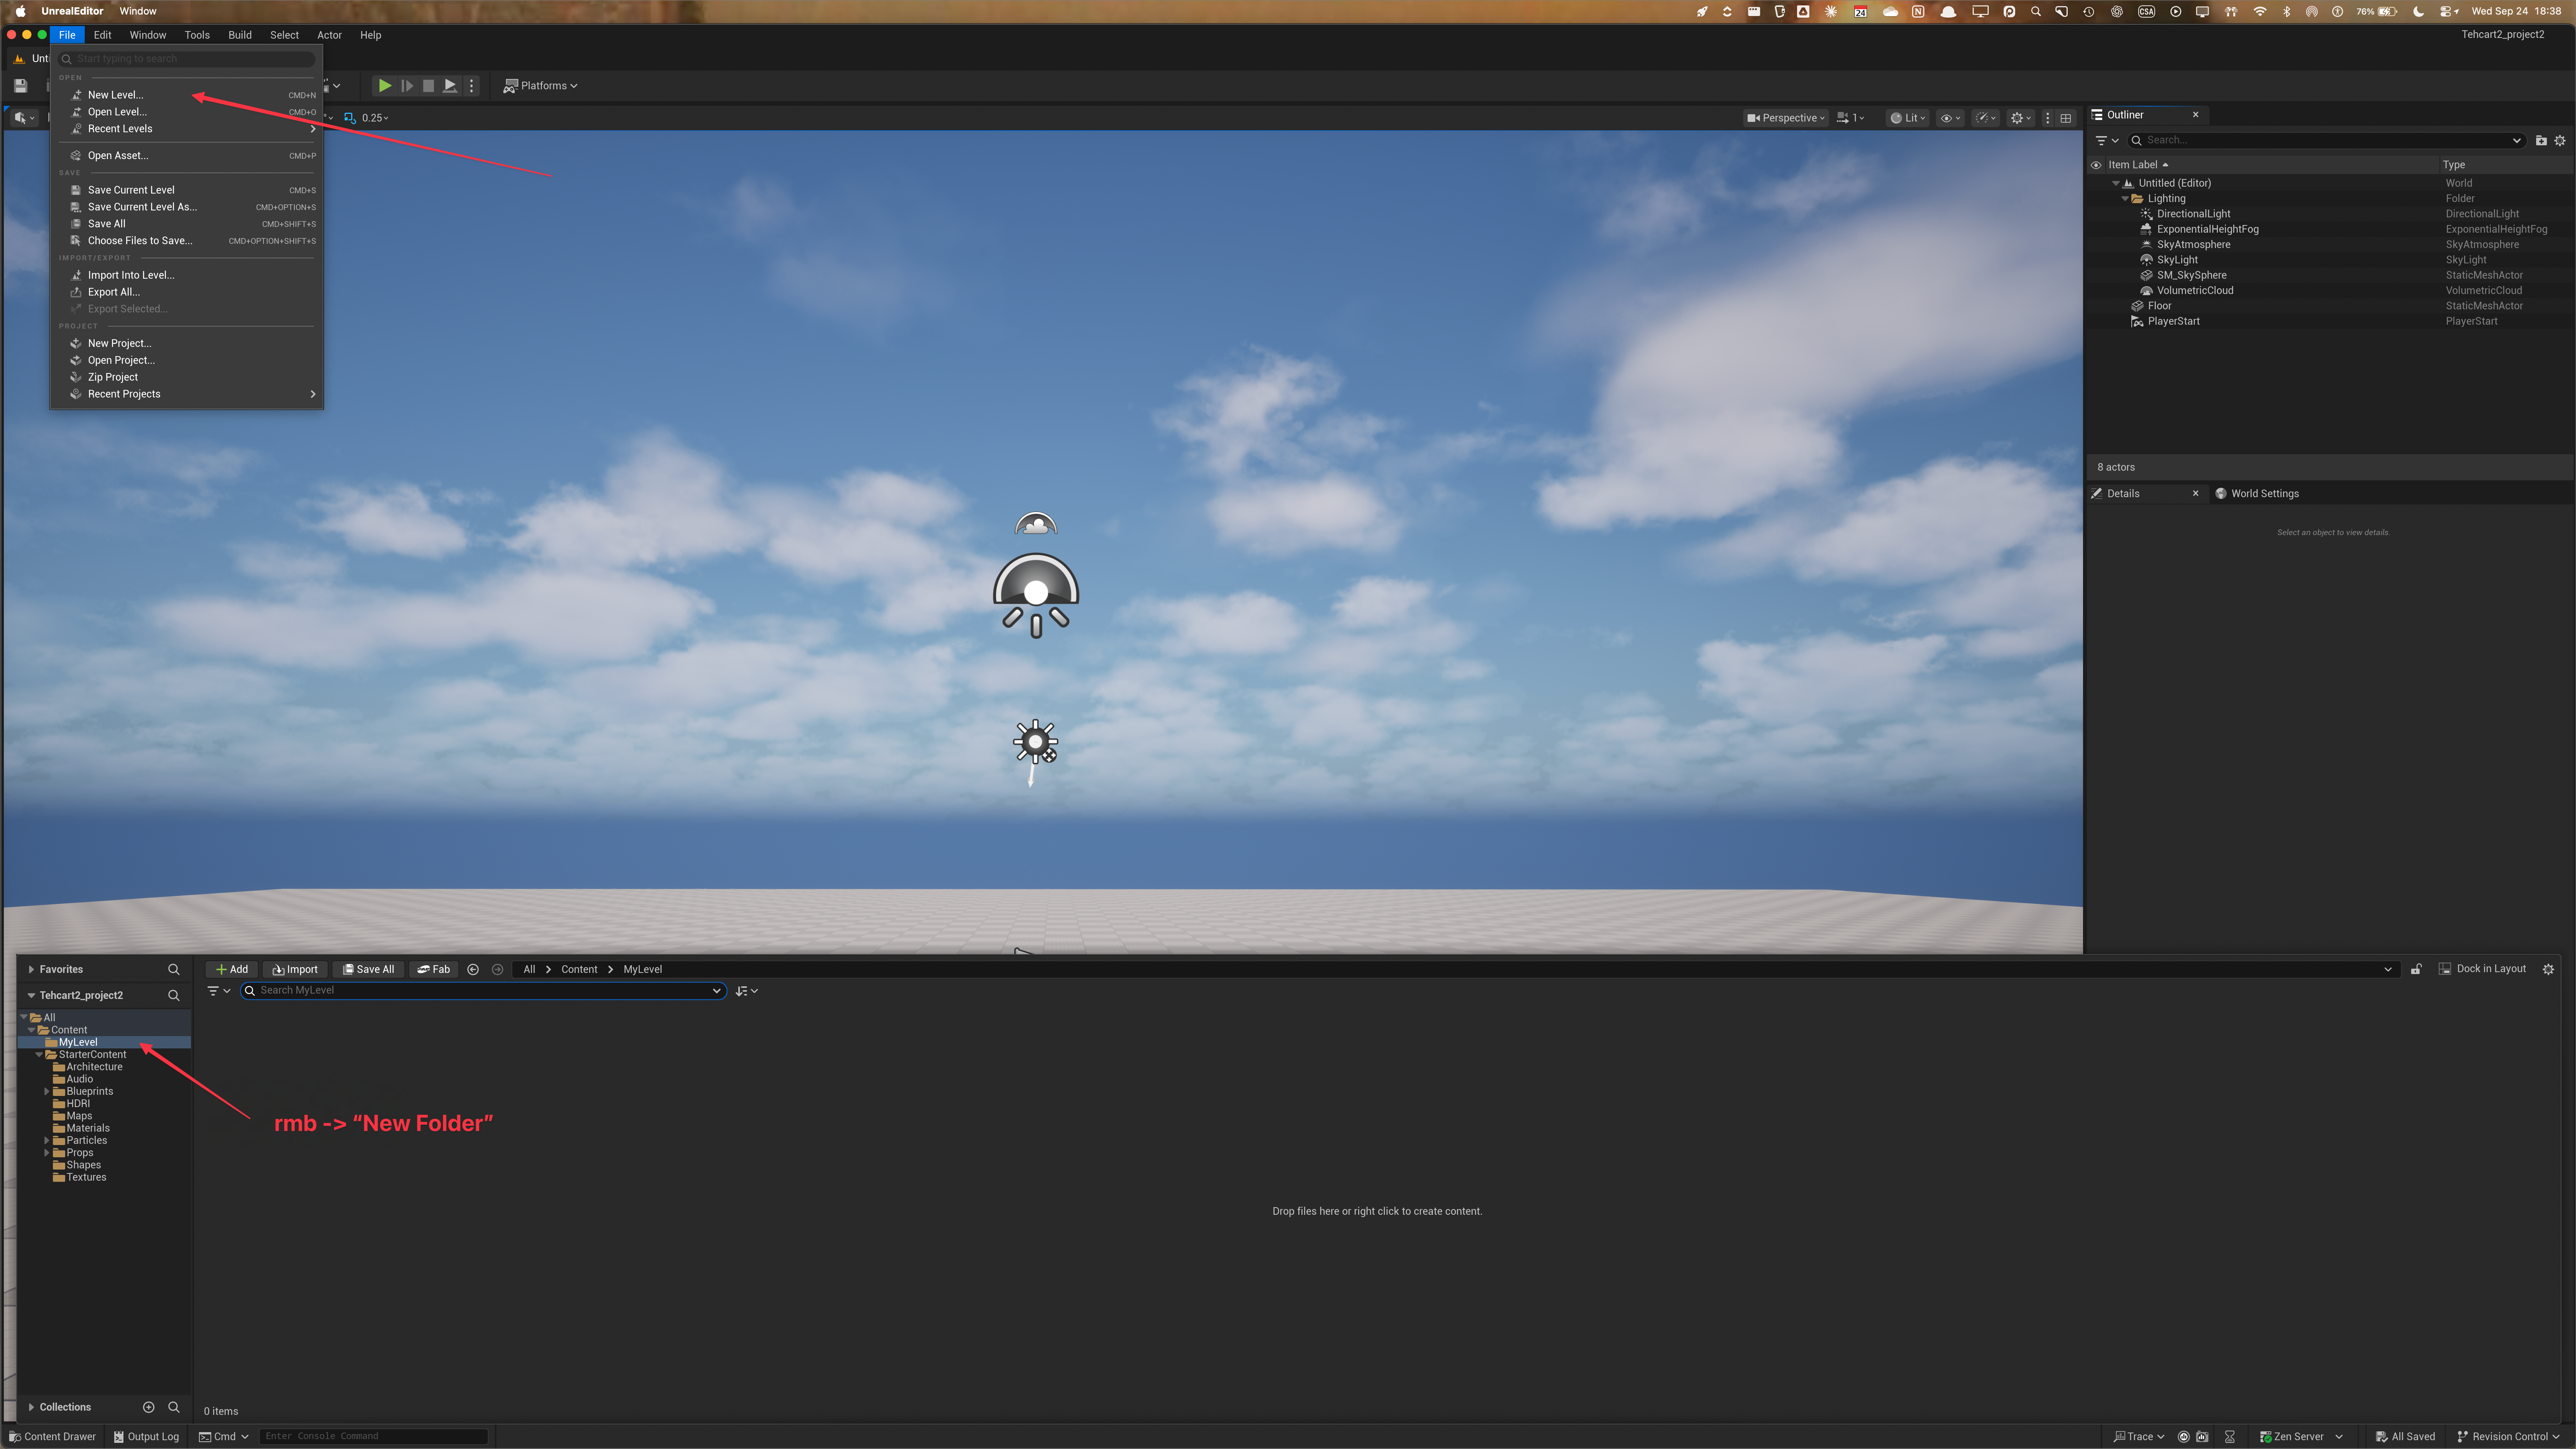Switch to the World Settings tab
2576x1449 pixels.
coord(2257,494)
